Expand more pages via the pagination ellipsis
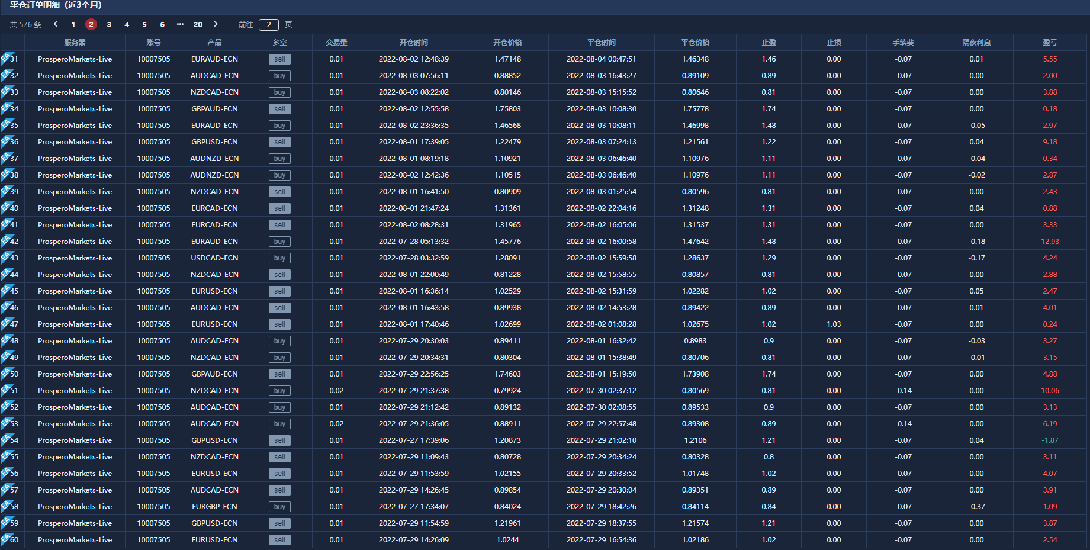Screen dimensions: 1090x550 (x=180, y=24)
